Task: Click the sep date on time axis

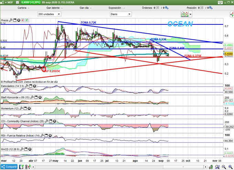Action: pos(161,161)
